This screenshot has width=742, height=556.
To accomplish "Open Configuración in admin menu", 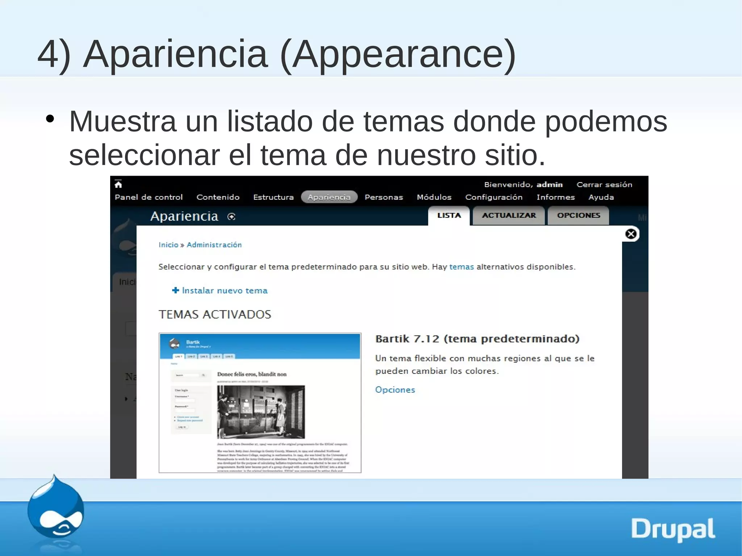I will click(494, 197).
